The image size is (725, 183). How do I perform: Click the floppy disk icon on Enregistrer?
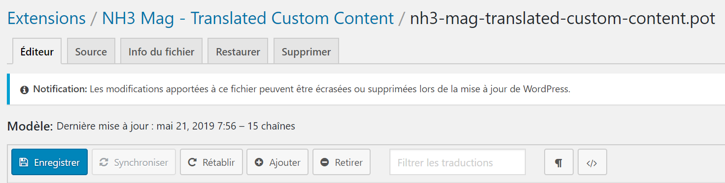click(x=23, y=162)
